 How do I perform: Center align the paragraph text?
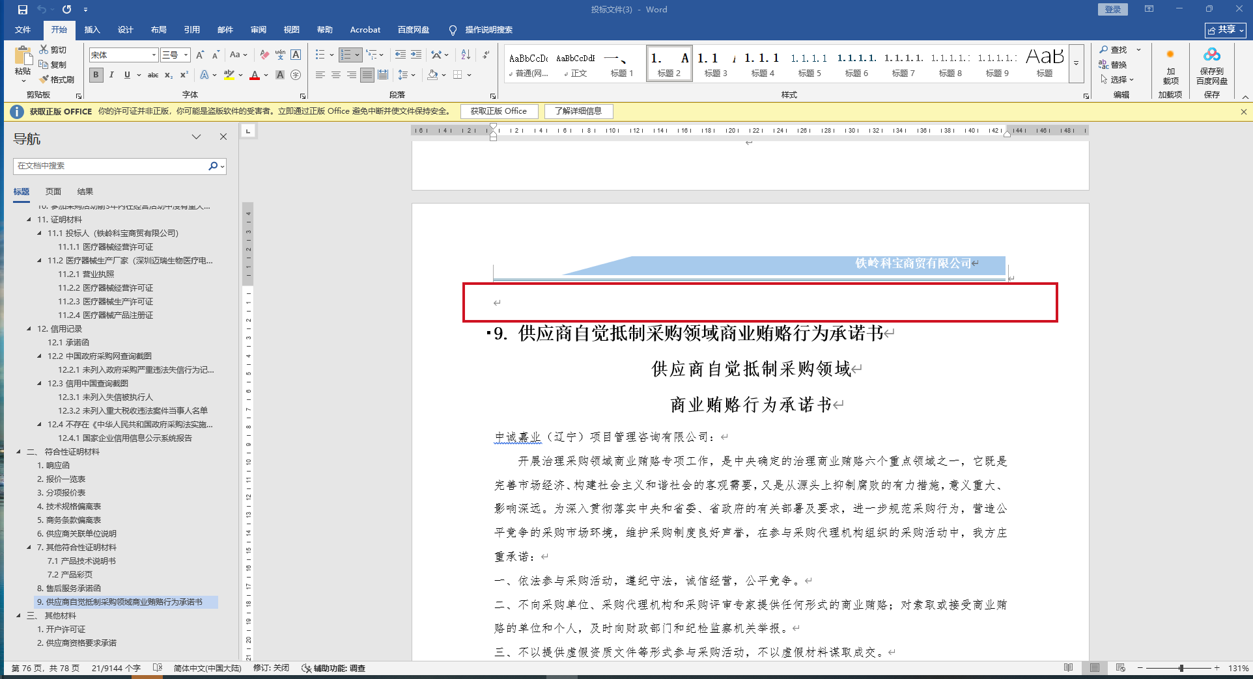tap(336, 75)
